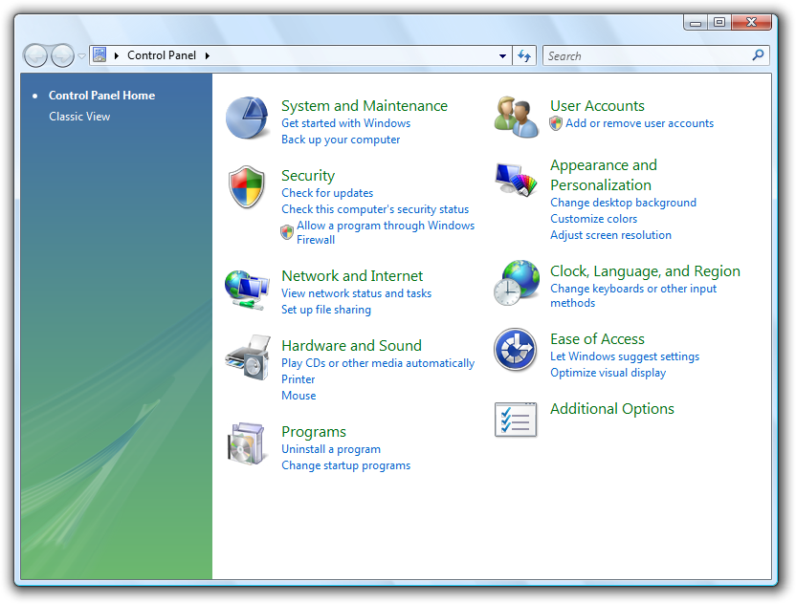Open the Network and Internet globe icon
This screenshot has height=604, width=796.
click(247, 288)
